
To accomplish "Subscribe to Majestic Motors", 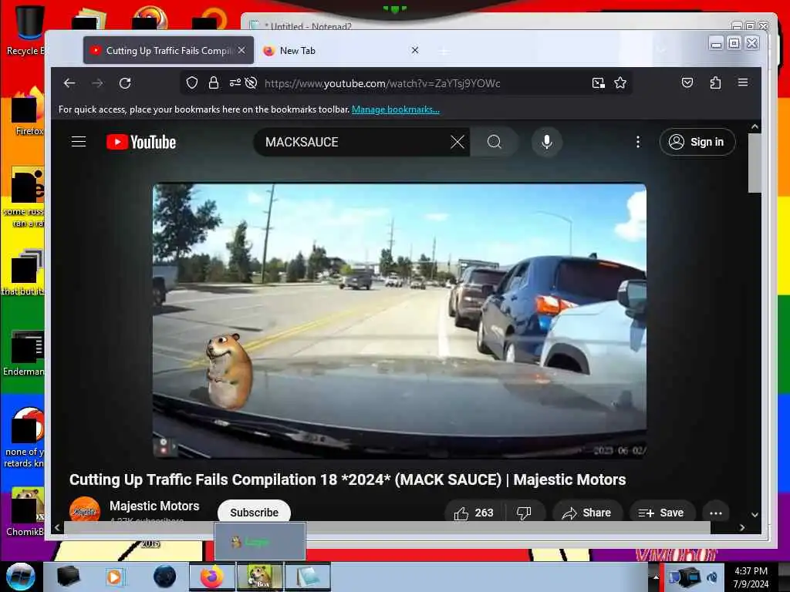I will [x=254, y=512].
